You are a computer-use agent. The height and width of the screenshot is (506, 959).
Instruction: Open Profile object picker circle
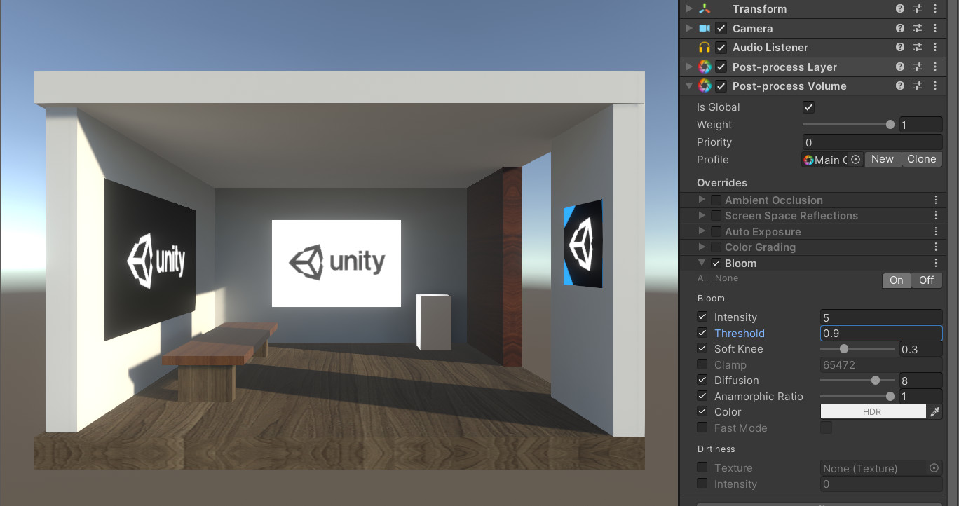tap(855, 160)
